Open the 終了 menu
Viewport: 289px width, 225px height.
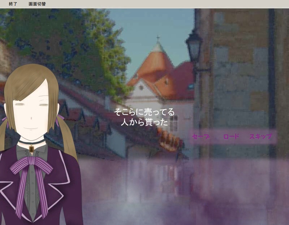(13, 4)
